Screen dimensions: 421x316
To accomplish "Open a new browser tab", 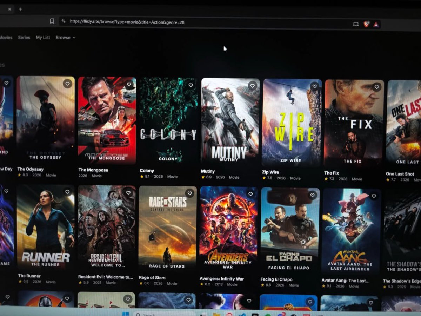I will point(20,9).
